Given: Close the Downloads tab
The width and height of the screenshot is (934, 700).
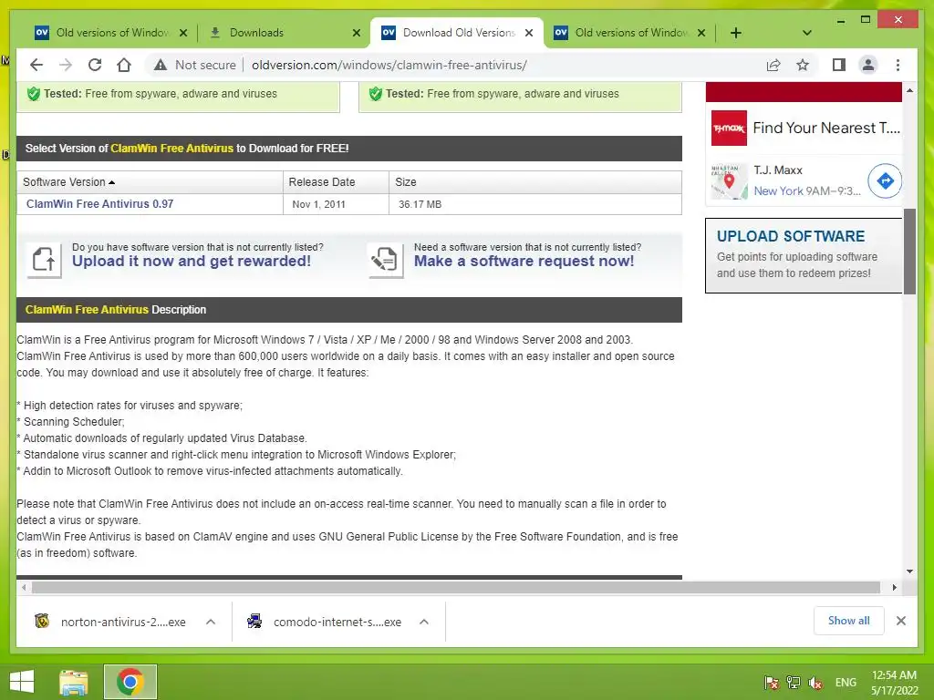Looking at the screenshot, I should pyautogui.click(x=357, y=33).
